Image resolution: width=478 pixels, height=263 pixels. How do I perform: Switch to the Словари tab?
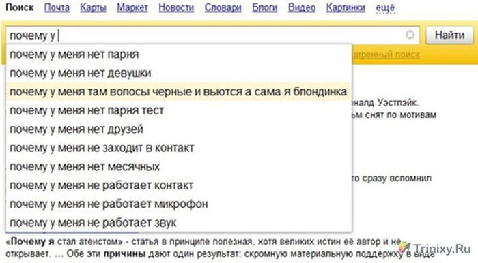click(223, 7)
